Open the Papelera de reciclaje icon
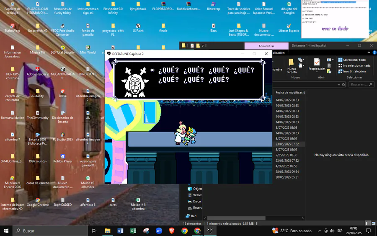This screenshot has width=377, height=236. (x=12, y=8)
